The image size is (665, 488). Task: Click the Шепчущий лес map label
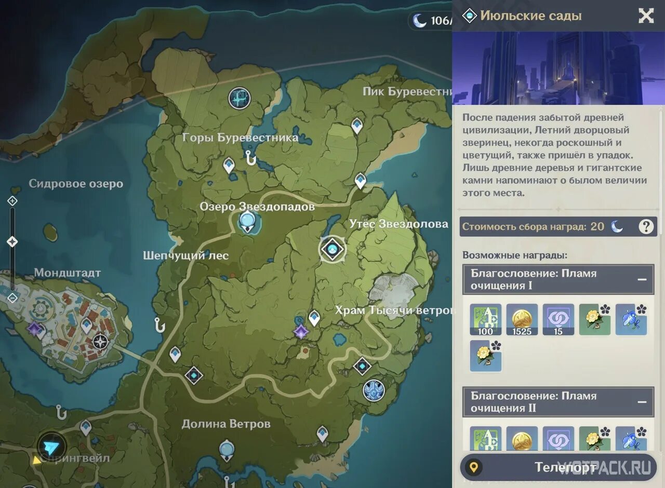point(186,255)
